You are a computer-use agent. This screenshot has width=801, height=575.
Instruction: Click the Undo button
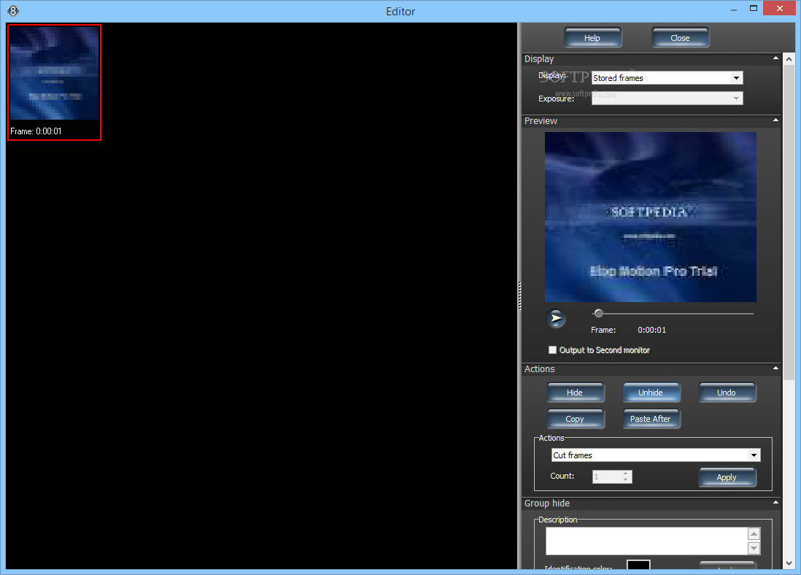[x=727, y=393]
